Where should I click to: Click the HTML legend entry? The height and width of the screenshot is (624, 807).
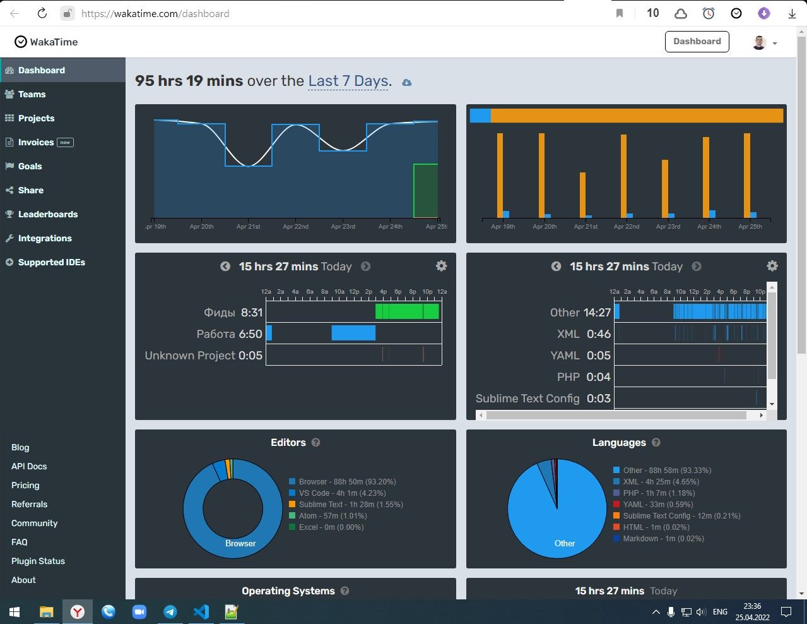point(652,527)
